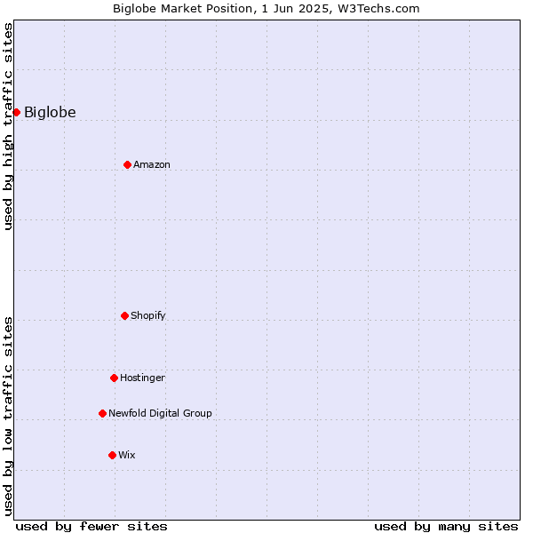Click 'used by low traffic sites' axis label

(x=8, y=416)
